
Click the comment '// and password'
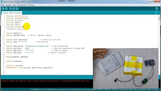(41, 42)
